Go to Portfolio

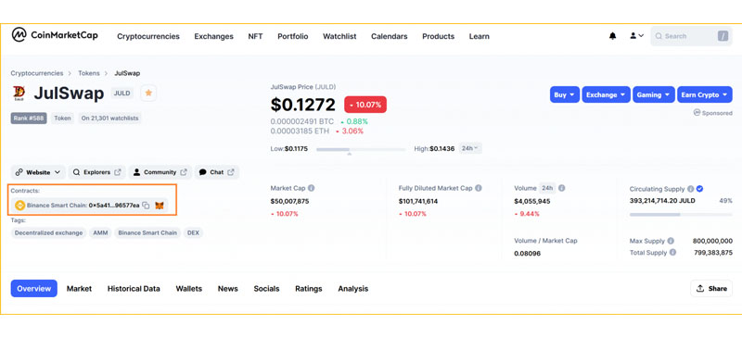(293, 36)
